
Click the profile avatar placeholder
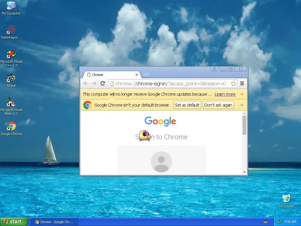[161, 162]
